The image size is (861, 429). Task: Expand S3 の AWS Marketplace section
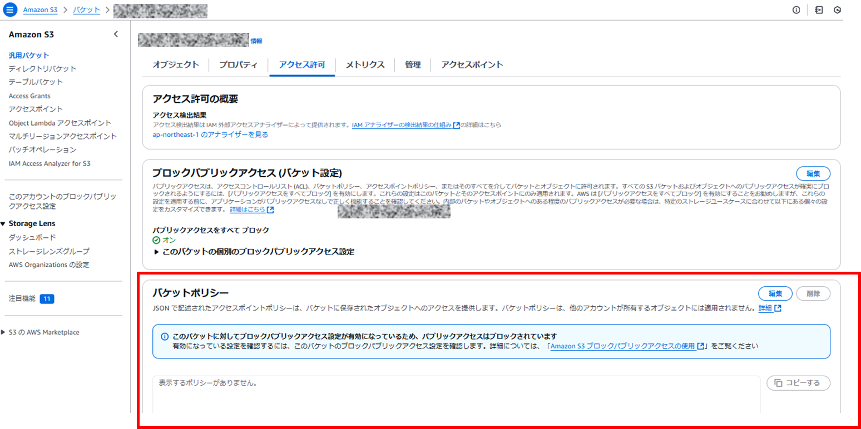4,332
